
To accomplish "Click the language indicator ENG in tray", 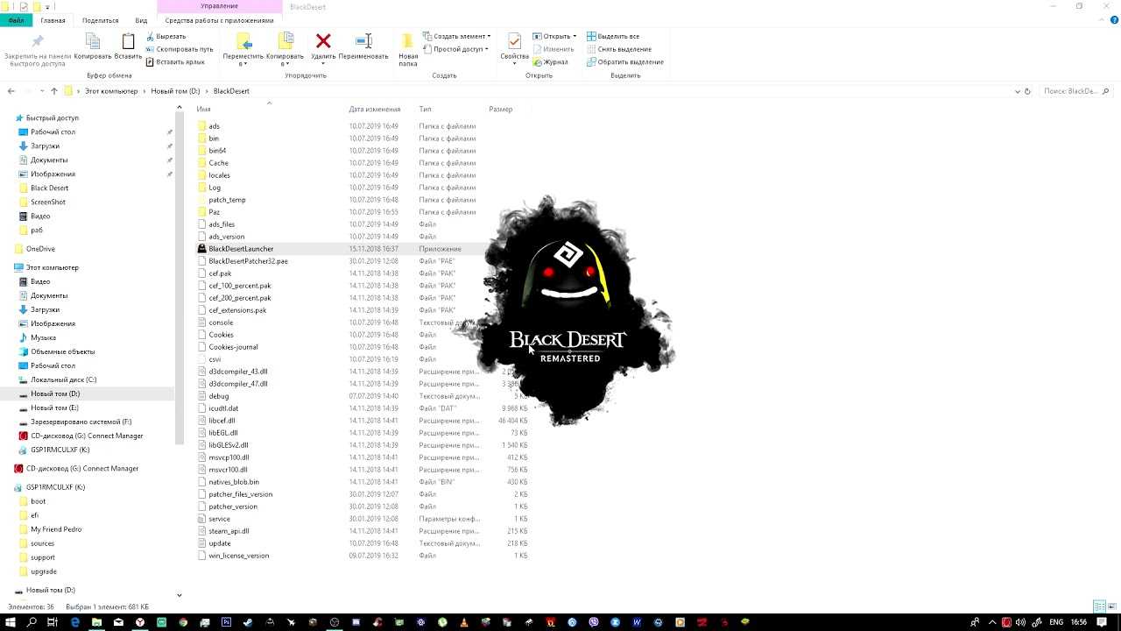I will tap(1056, 622).
